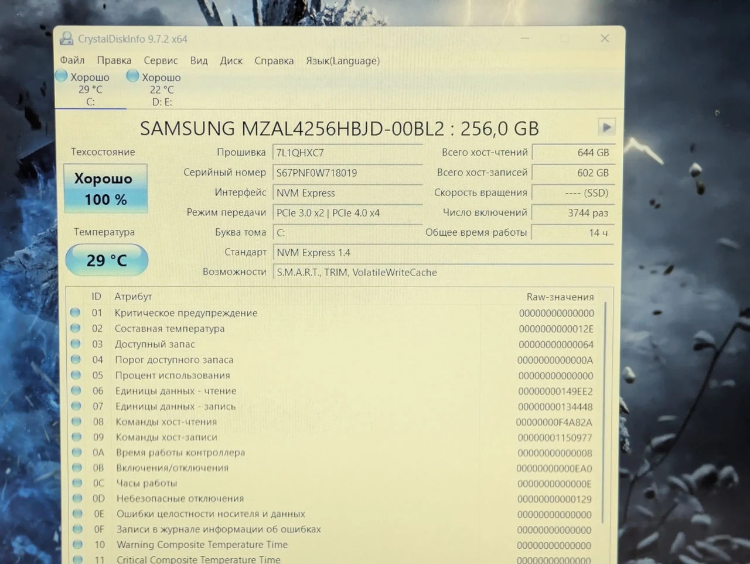Viewport: 750px width, 564px height.
Task: Open the Вид menu
Action: point(199,60)
